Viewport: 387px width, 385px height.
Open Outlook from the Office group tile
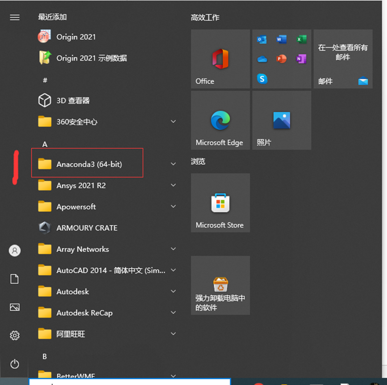tap(261, 39)
